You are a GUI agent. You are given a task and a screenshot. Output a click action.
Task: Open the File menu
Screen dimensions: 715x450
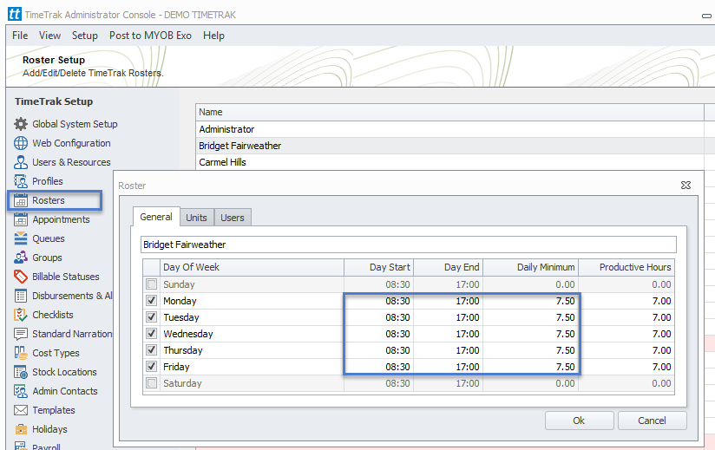(20, 36)
